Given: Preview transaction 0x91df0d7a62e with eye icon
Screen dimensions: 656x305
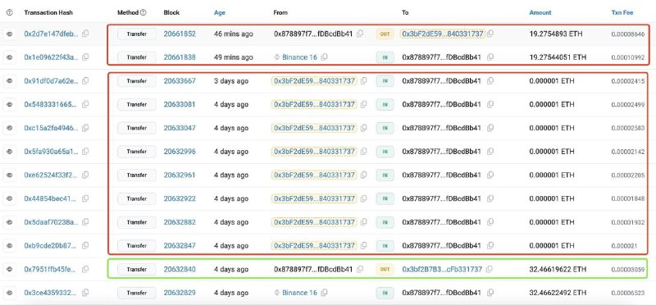Looking at the screenshot, I should [x=10, y=80].
